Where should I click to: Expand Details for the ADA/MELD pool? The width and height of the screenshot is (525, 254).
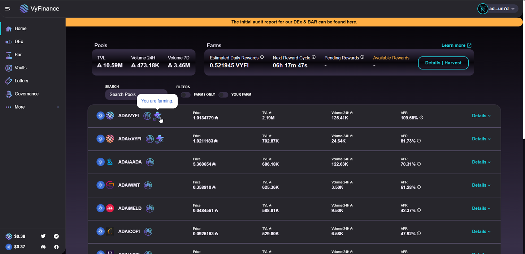[x=481, y=208]
